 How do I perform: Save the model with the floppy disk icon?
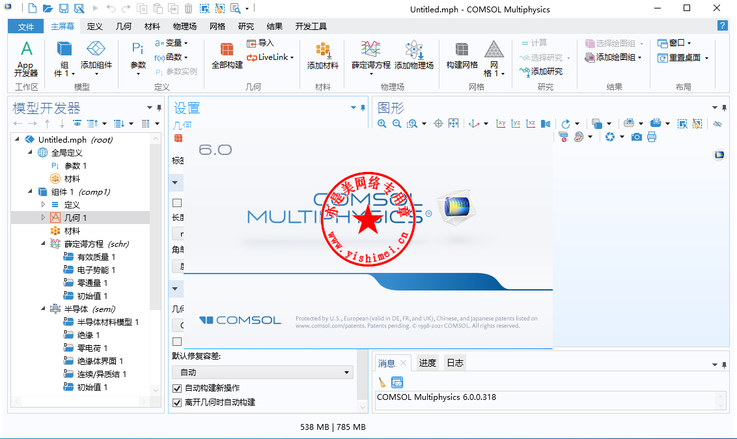coord(63,8)
